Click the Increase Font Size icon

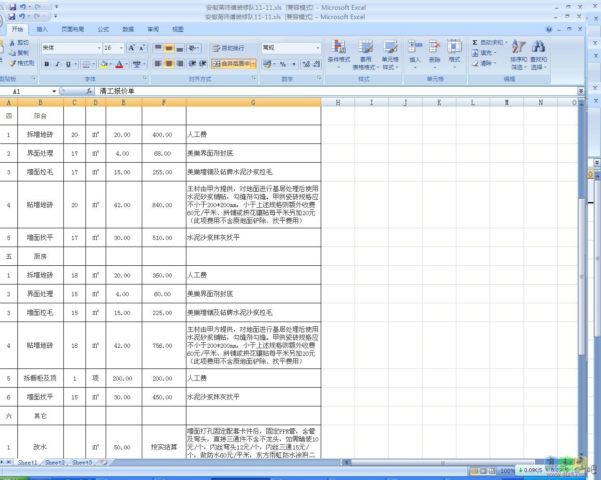(x=132, y=48)
